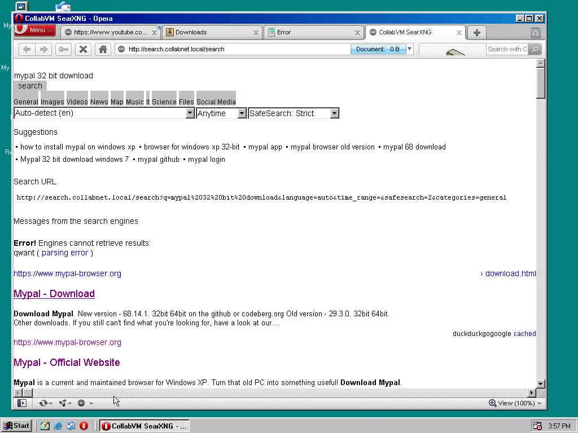This screenshot has height=433, width=578.
Task: Close the YouTube tab
Action: (154, 33)
